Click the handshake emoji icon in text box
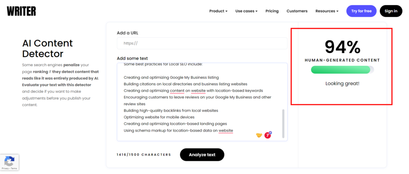The image size is (409, 174). pos(259,135)
